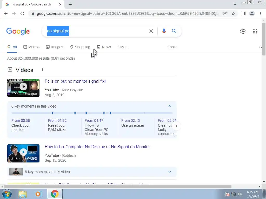
Task: Expand the 8 key moments panel
Action: pyautogui.click(x=169, y=172)
